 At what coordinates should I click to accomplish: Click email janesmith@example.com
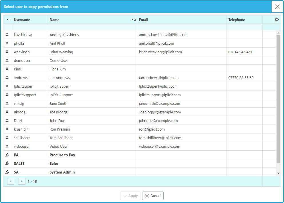coord(159,103)
